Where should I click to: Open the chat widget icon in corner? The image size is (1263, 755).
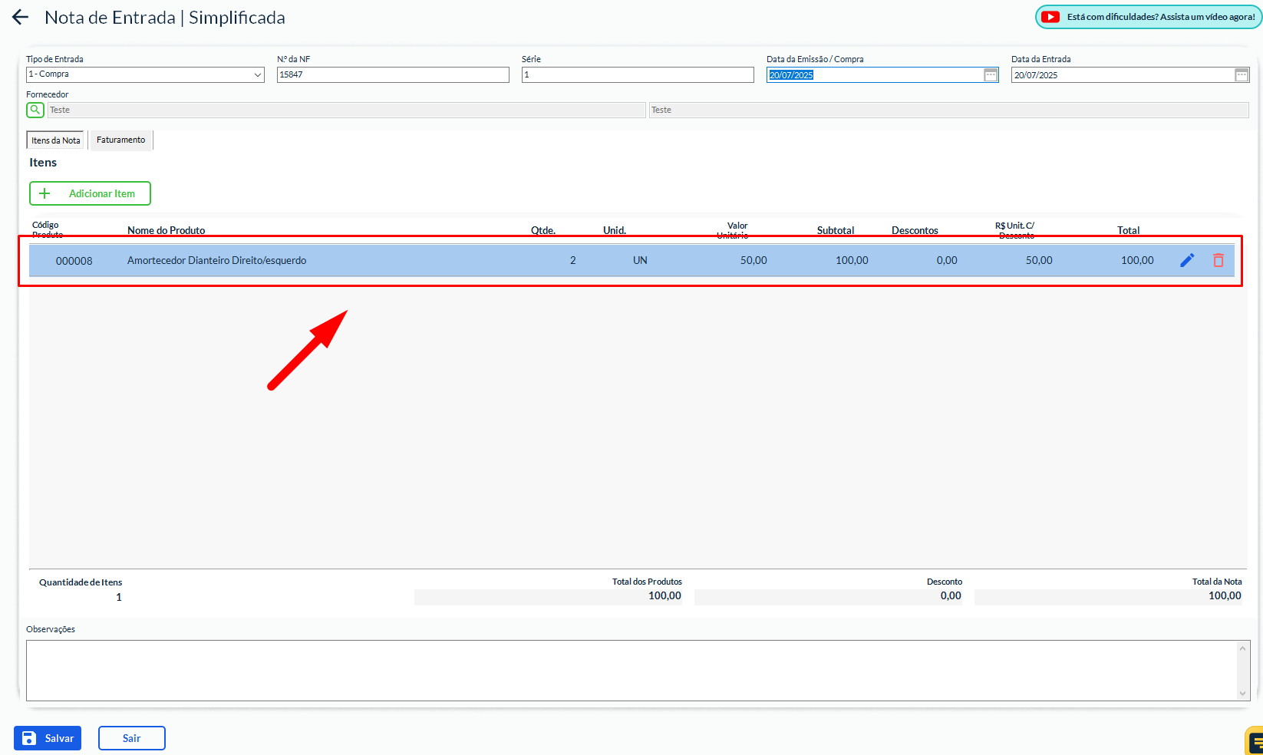[1254, 741]
